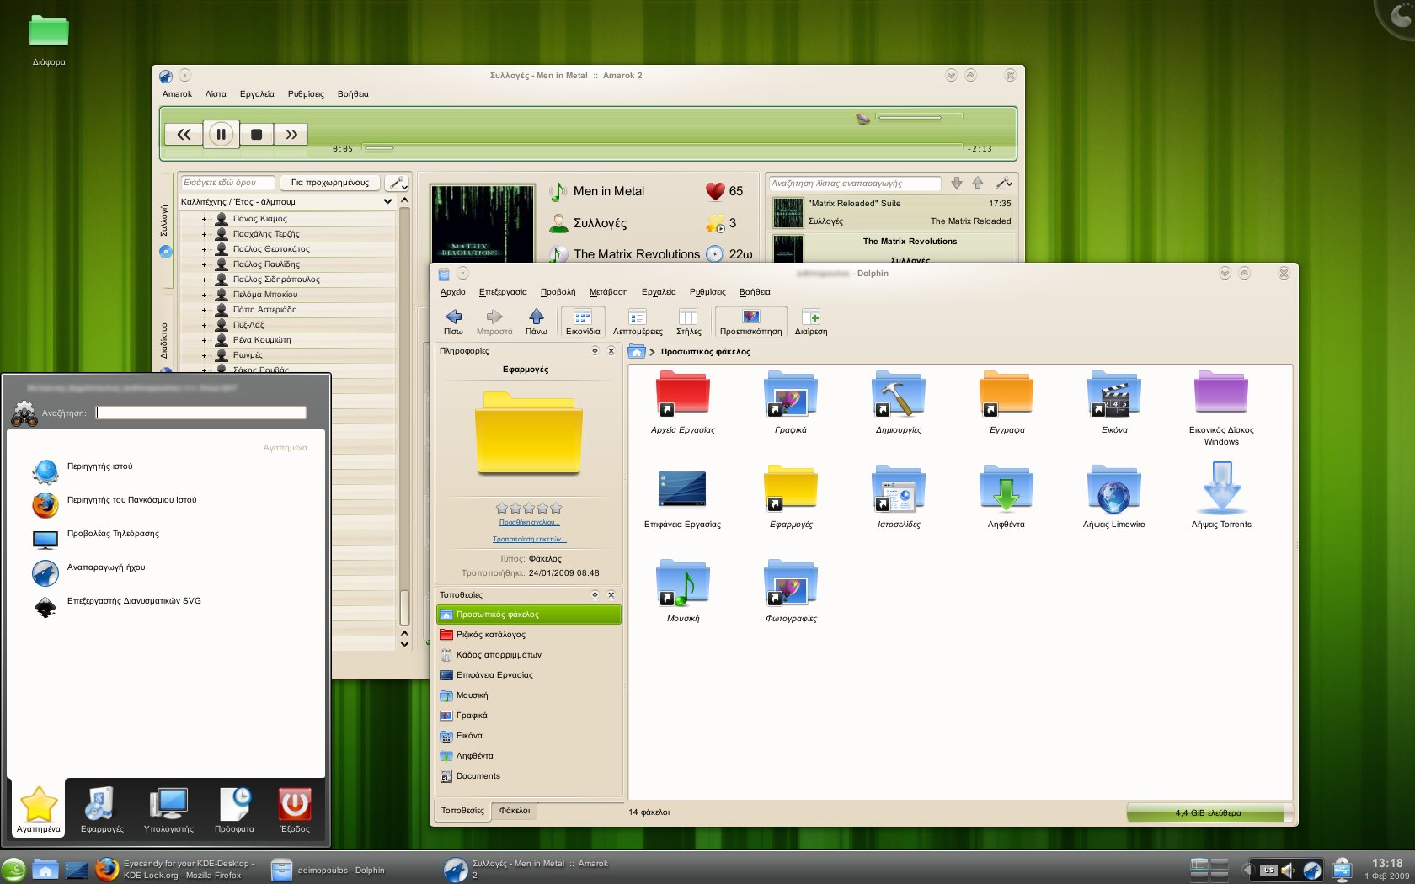
Task: Switch Dolphin to Στήλες column view
Action: pos(688,322)
